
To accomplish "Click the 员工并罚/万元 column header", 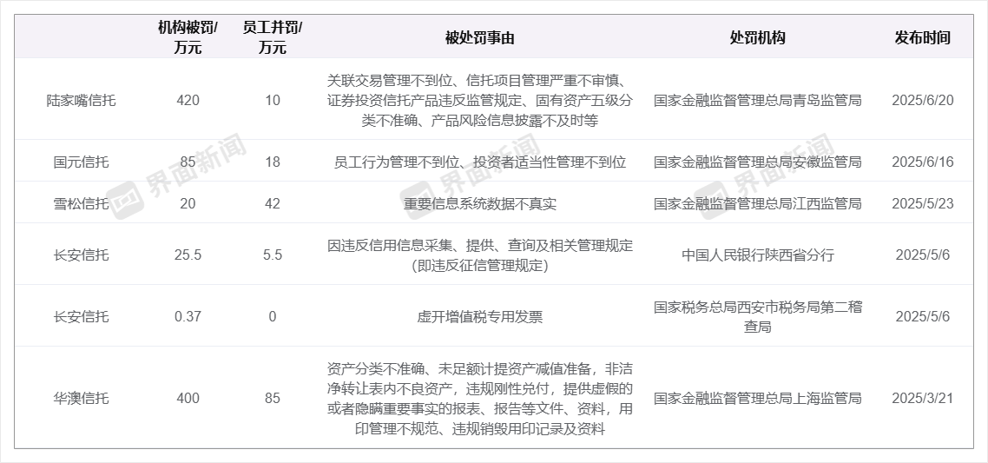I will pyautogui.click(x=272, y=37).
